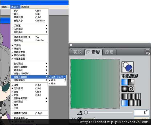Image resolution: width=151 pixels, height=125 pixels.
Task: Open the 視窗(W) menu
Action: click(15, 7)
